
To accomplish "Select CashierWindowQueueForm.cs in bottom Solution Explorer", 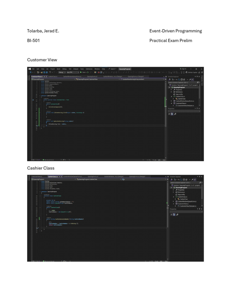I will (186, 201).
